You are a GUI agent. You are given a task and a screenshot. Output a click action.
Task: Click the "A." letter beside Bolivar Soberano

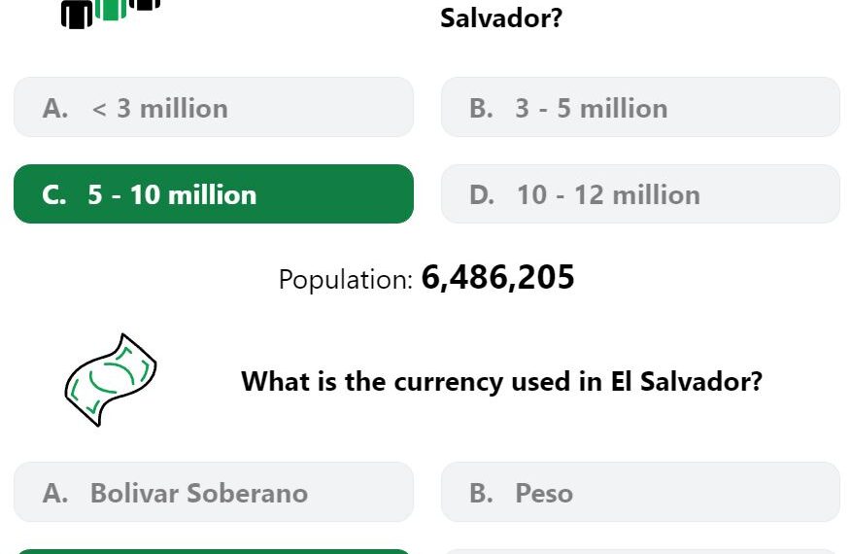tap(55, 493)
